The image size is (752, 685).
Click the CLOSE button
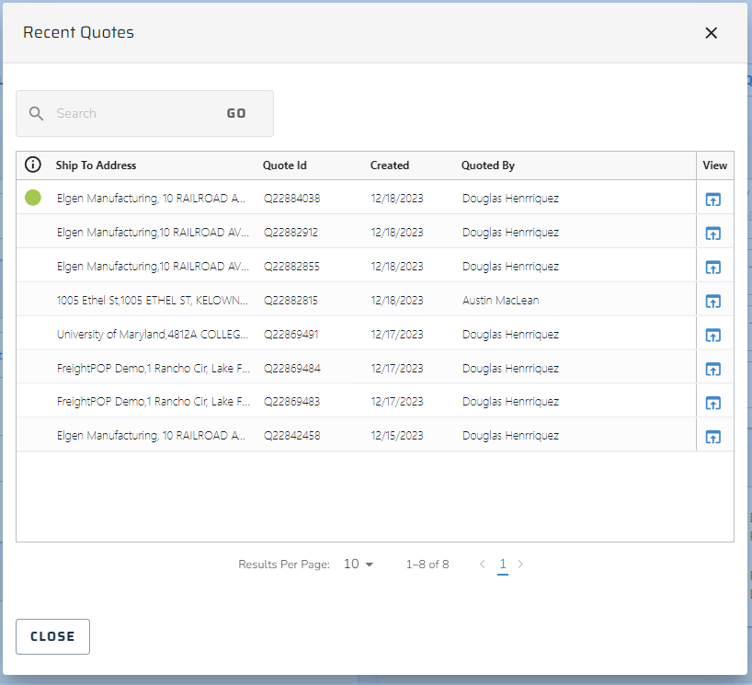coord(52,636)
